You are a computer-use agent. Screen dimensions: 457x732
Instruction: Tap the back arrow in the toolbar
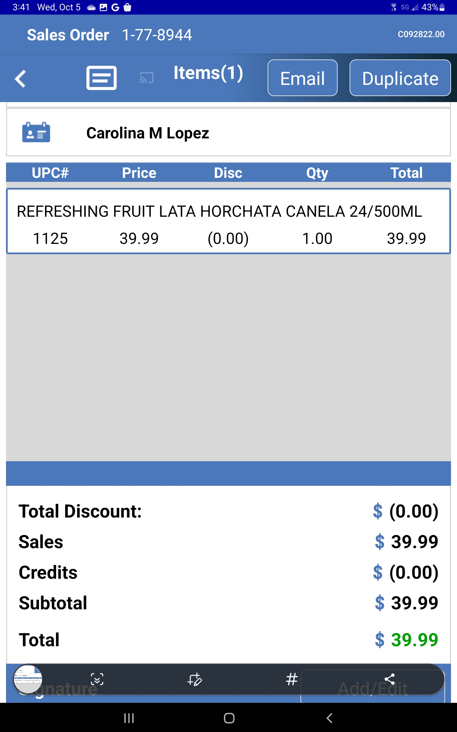(20, 79)
